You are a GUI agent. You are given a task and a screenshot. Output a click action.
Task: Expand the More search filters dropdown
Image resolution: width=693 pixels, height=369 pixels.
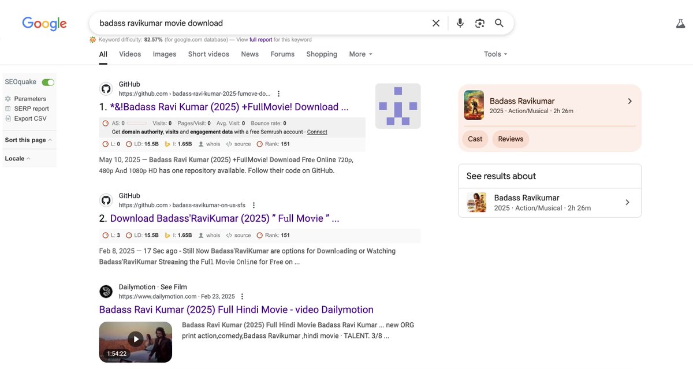point(360,54)
